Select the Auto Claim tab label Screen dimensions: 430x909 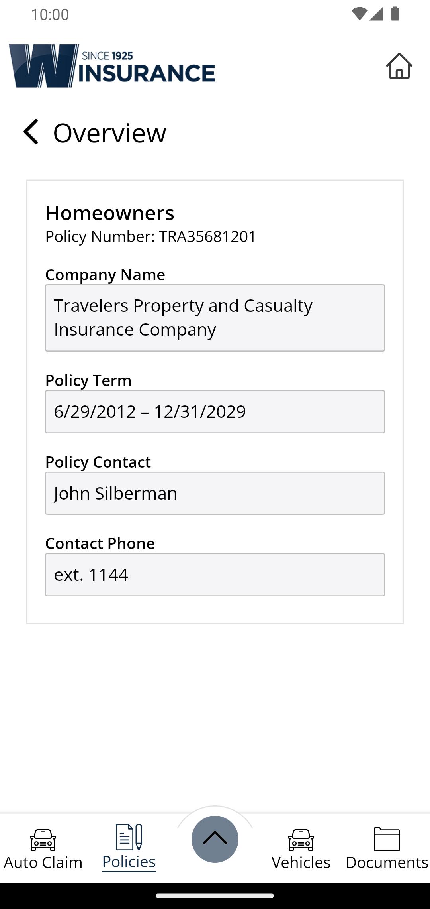[43, 862]
